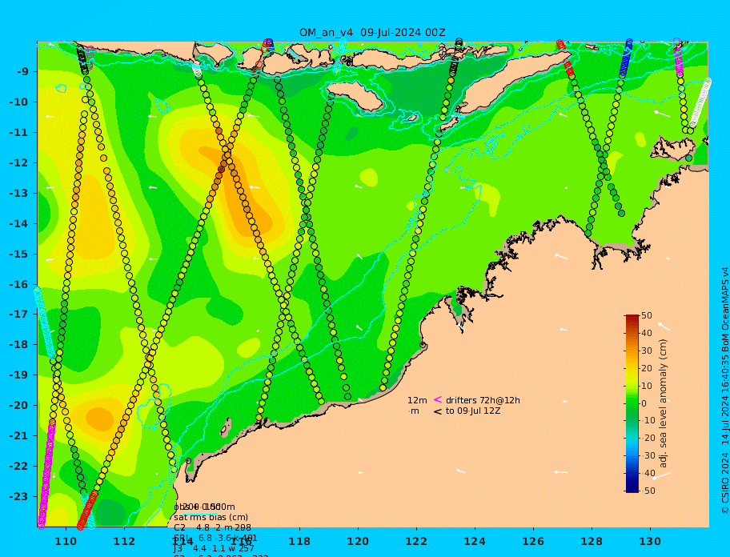Click the dark red top of the colorbar
The width and height of the screenshot is (730, 557).
(x=632, y=318)
